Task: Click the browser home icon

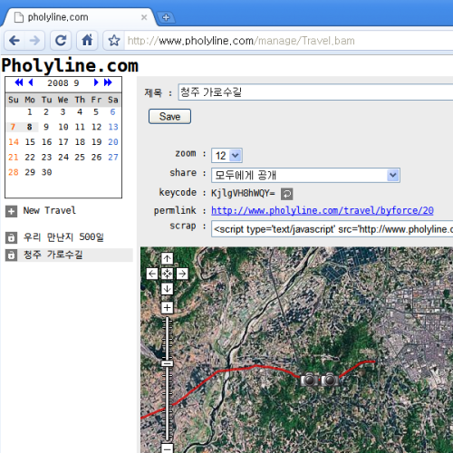Action: [x=87, y=40]
